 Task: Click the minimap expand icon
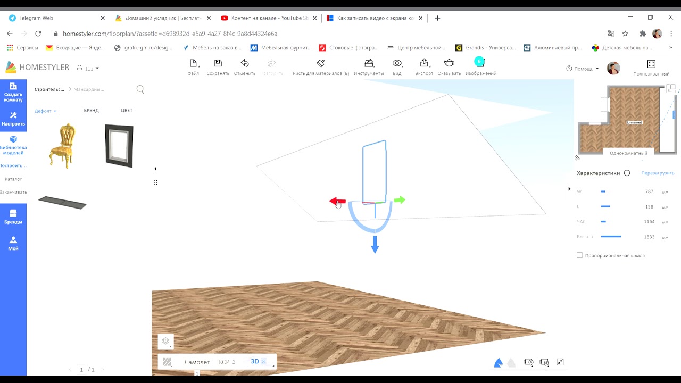(670, 88)
